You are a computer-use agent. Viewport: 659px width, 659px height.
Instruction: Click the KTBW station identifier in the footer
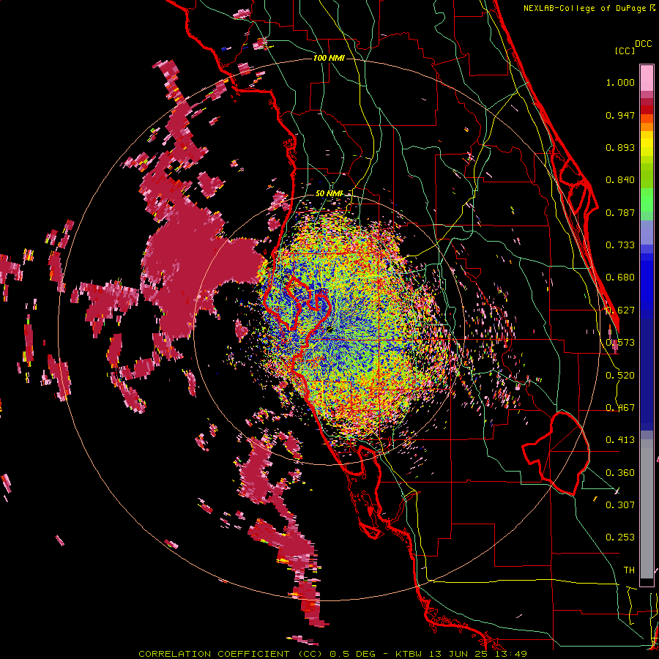(x=409, y=654)
